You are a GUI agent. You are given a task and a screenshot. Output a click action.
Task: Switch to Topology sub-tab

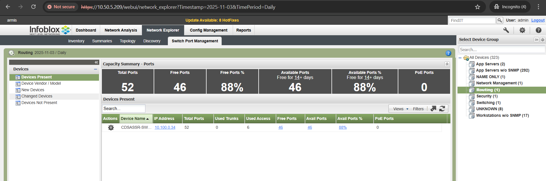click(127, 41)
